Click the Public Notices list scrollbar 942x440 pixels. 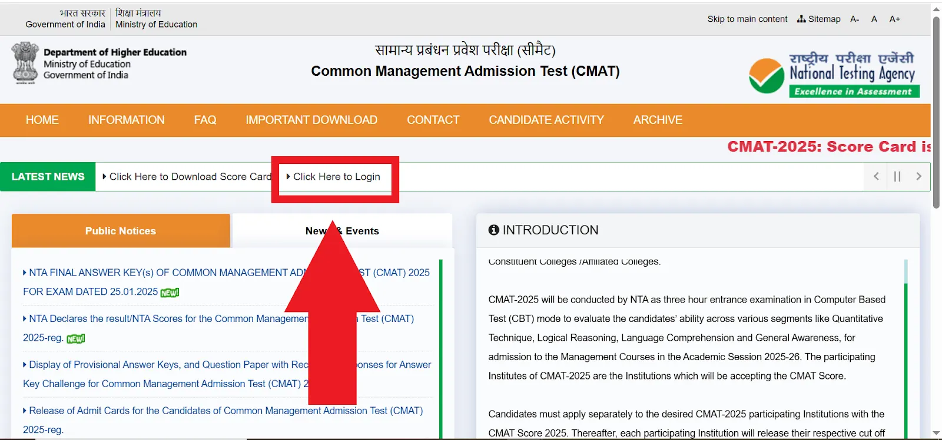pyautogui.click(x=440, y=349)
